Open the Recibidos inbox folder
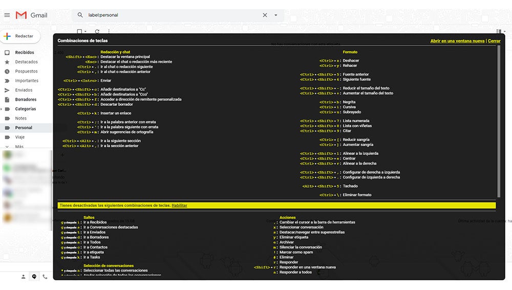The width and height of the screenshot is (512, 290). [x=25, y=52]
